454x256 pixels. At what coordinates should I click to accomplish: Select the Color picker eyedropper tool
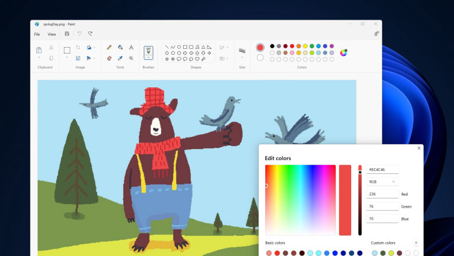coord(120,58)
